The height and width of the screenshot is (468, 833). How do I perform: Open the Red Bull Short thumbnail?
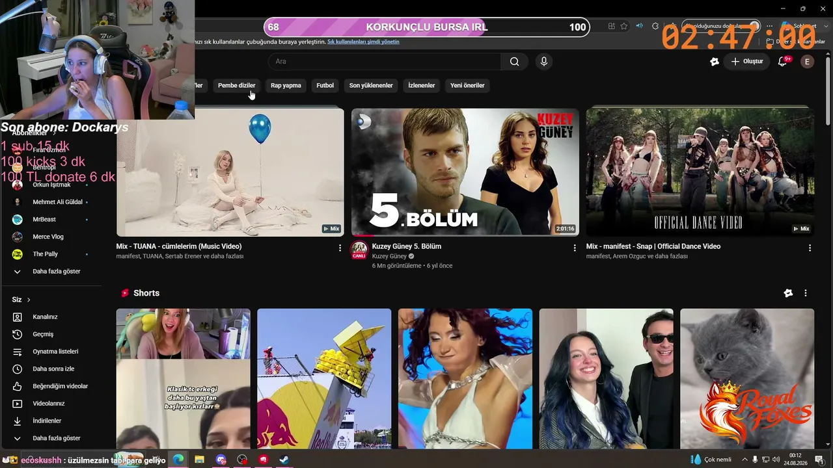pyautogui.click(x=324, y=379)
